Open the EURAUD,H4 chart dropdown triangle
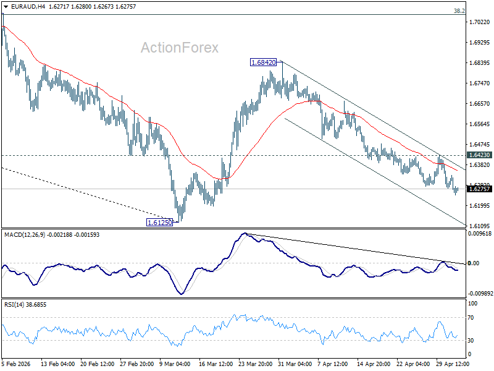The width and height of the screenshot is (494, 371). coord(6,7)
